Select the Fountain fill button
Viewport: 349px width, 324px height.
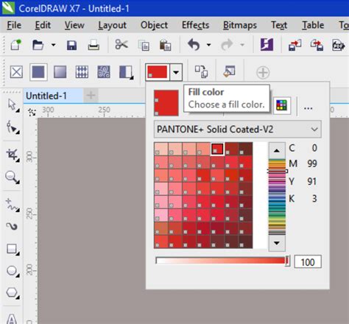point(60,72)
